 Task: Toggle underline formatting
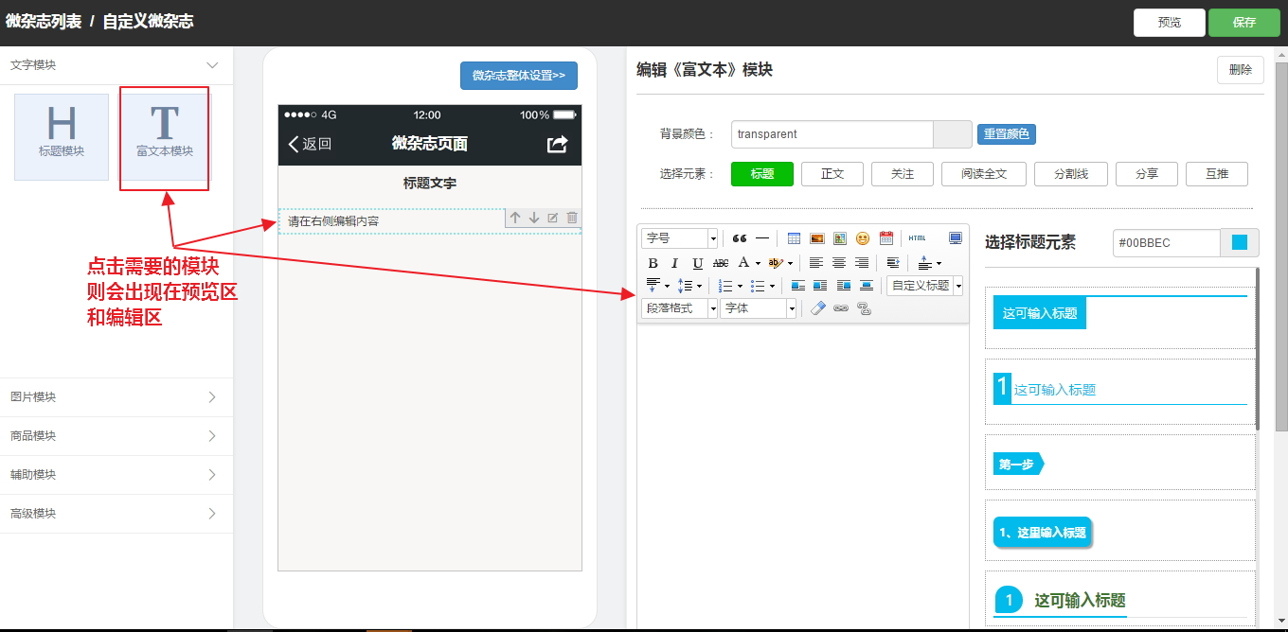pos(698,263)
